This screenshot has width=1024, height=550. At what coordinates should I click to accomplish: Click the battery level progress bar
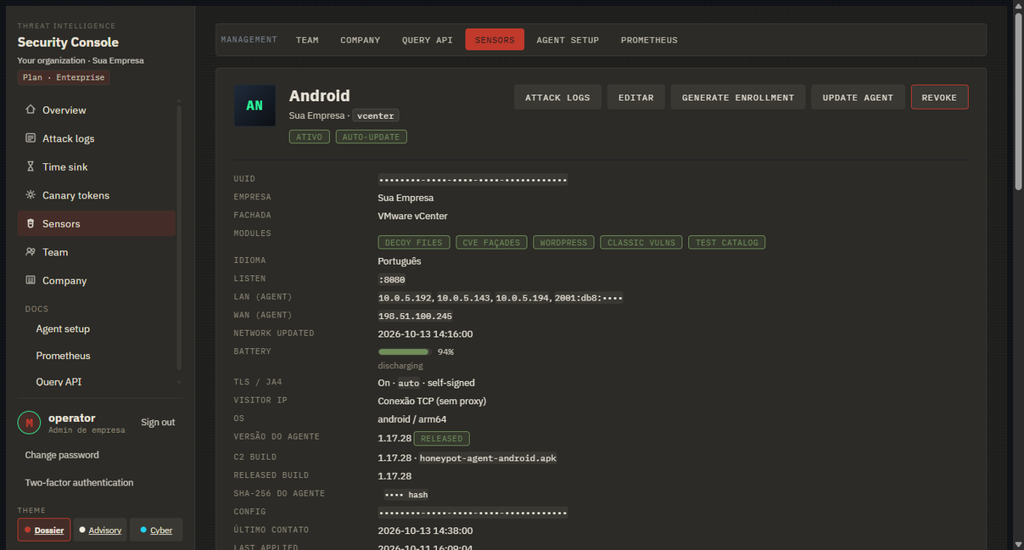(405, 351)
